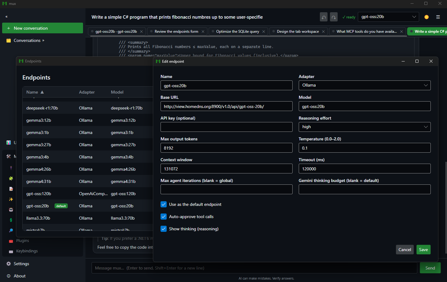The image size is (447, 282).
Task: Select the deepseek-r1:70b endpoint row
Action: [x=88, y=108]
